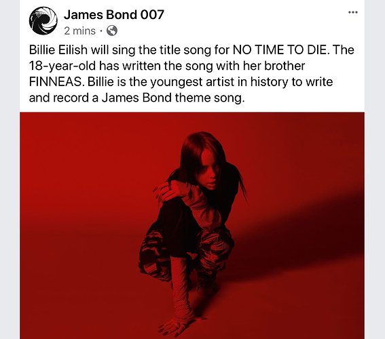
Task: Click the FINNEAS name in the post
Action: (56, 82)
